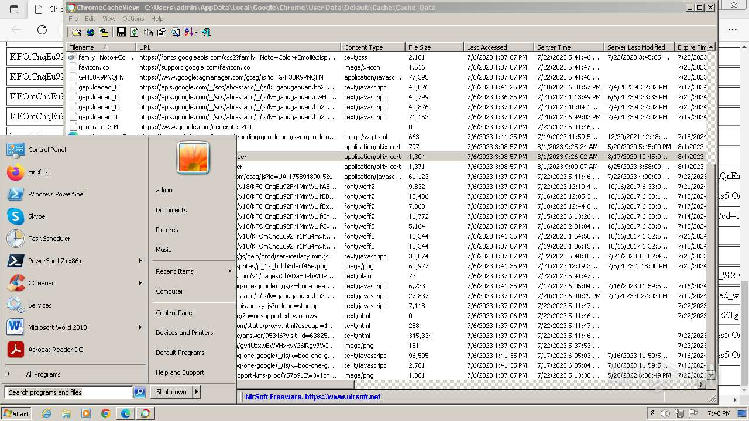Screen dimensions: 749x421
Task: Launch Control Panel from Start menu pinned list
Action: click(74, 150)
